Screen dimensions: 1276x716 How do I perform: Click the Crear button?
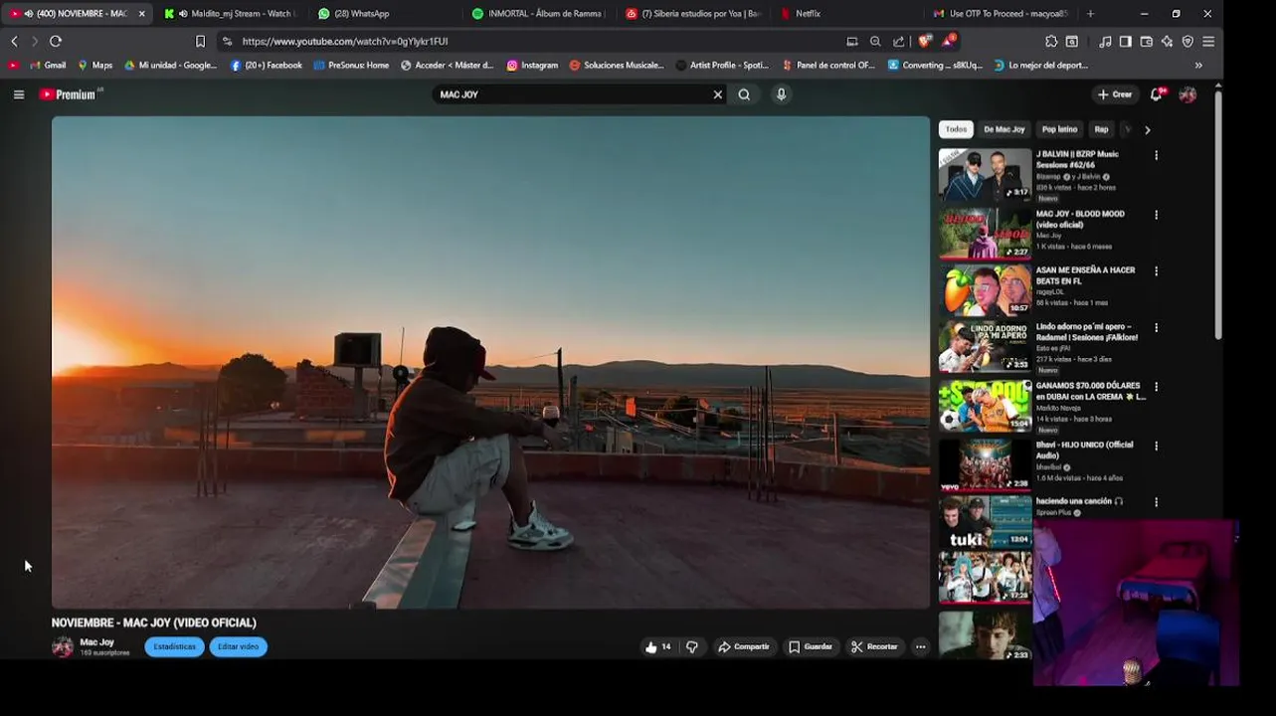pos(1114,94)
